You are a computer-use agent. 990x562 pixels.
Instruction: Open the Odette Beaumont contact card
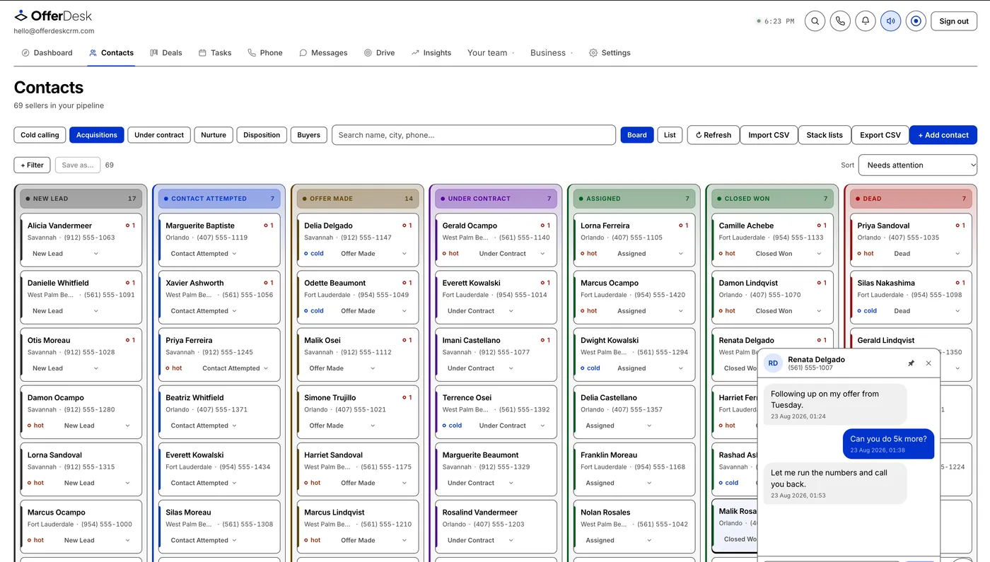click(358, 296)
